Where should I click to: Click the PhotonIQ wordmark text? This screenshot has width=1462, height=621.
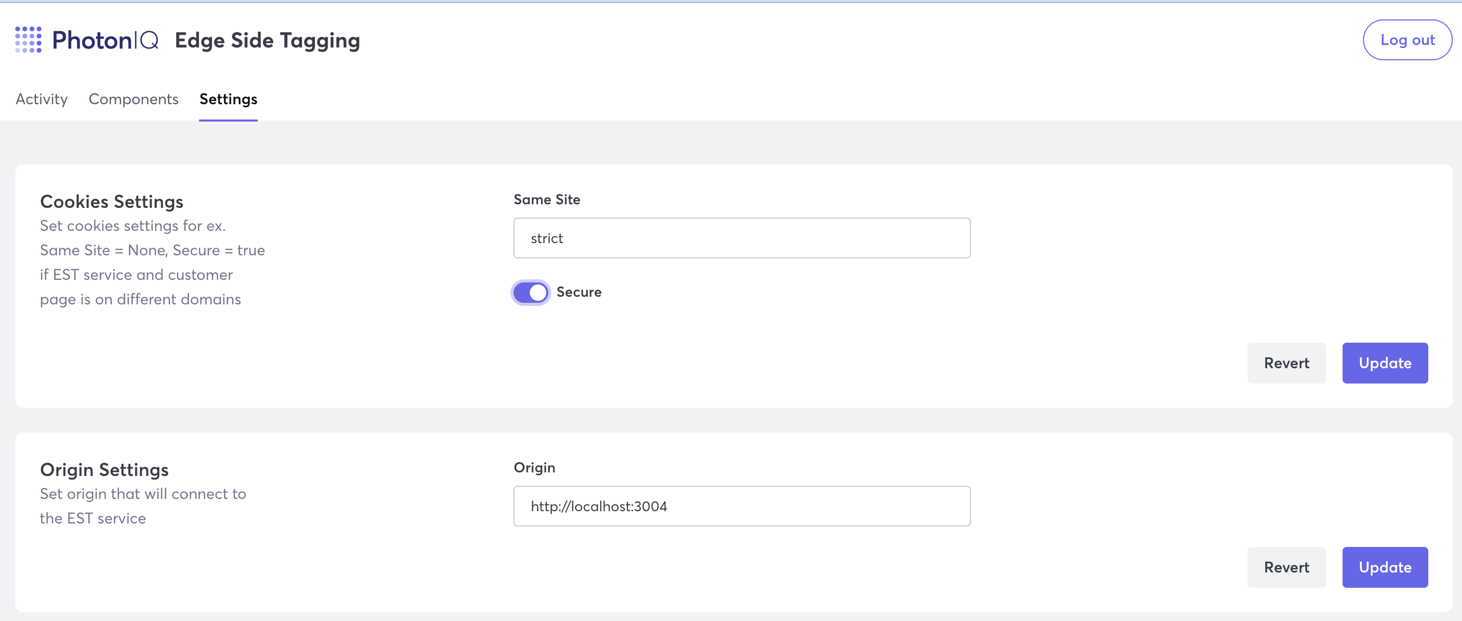click(x=105, y=40)
